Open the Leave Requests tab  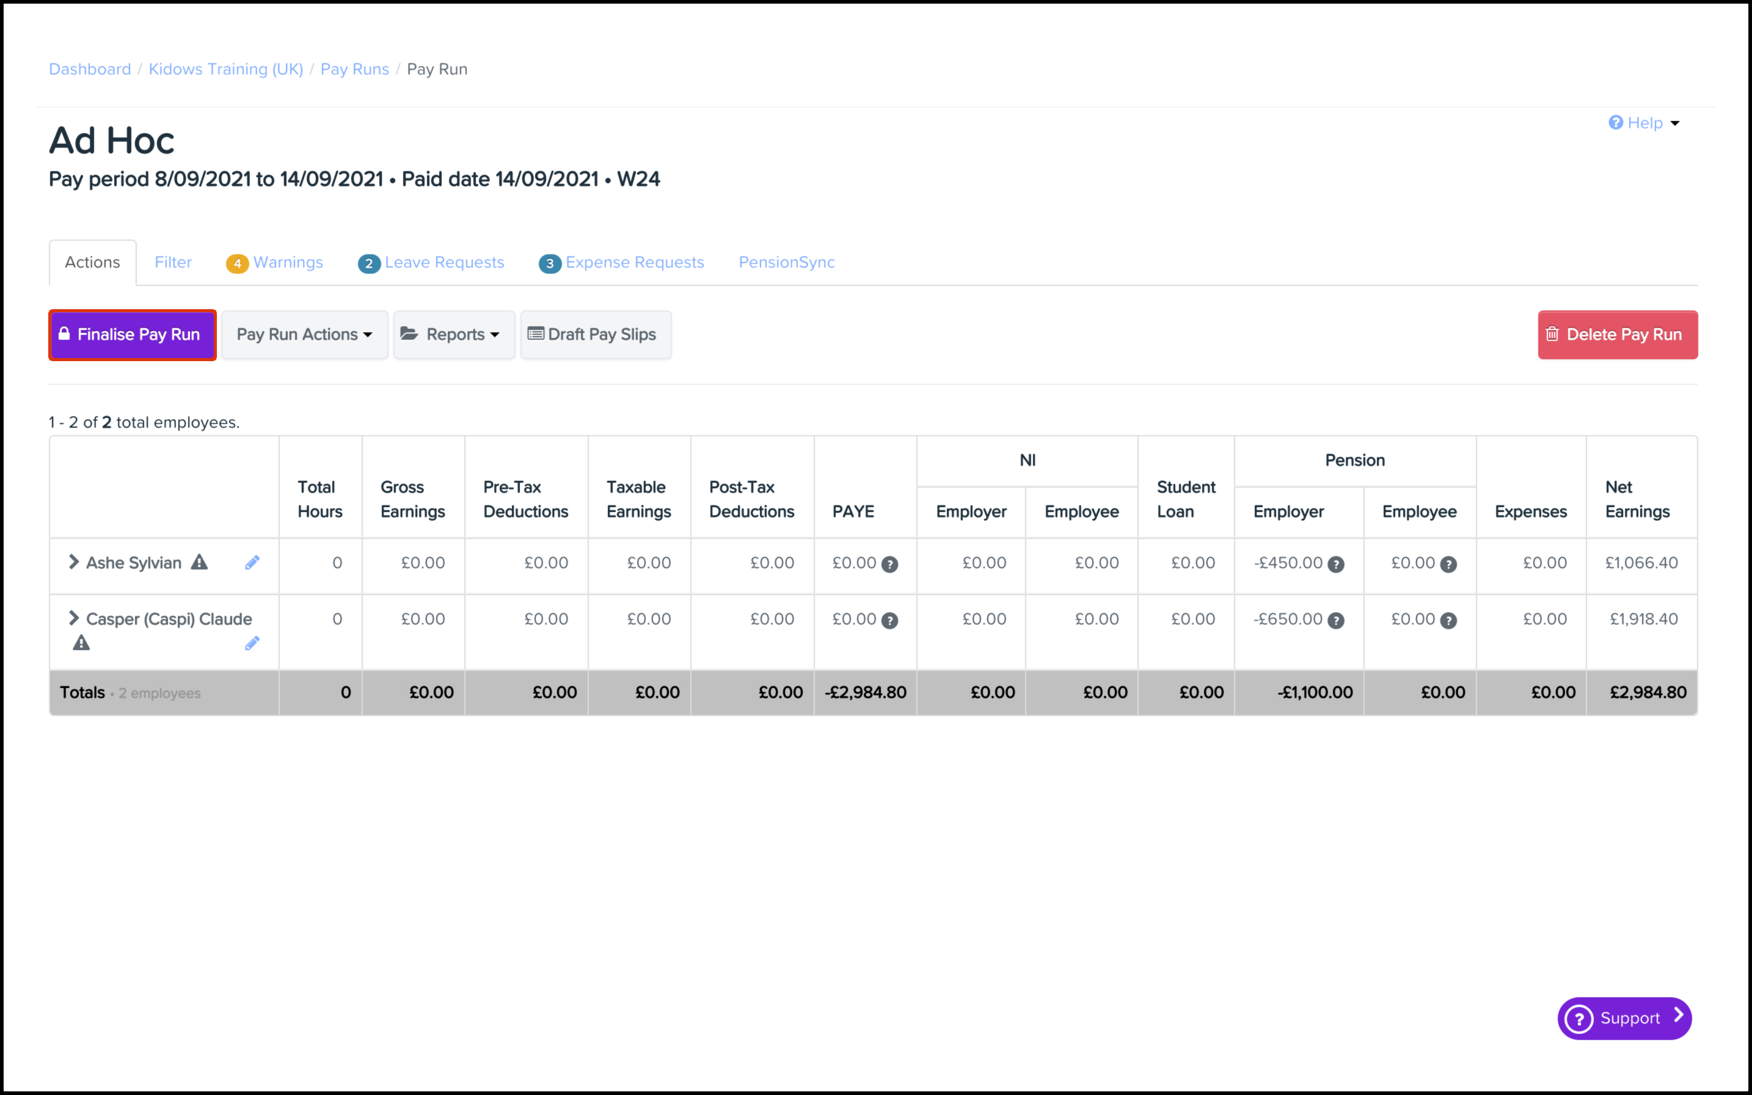coord(431,263)
